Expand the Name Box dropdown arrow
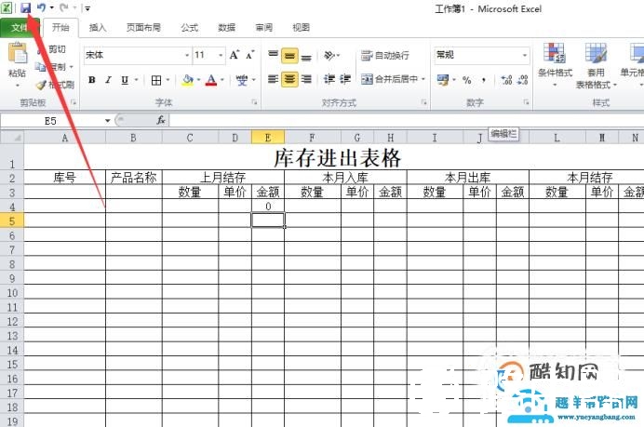Image resolution: width=644 pixels, height=427 pixels. pyautogui.click(x=108, y=121)
